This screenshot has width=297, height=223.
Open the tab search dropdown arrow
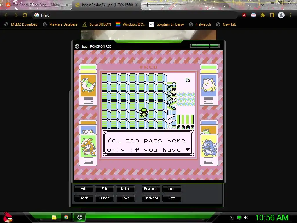pos(262,5)
